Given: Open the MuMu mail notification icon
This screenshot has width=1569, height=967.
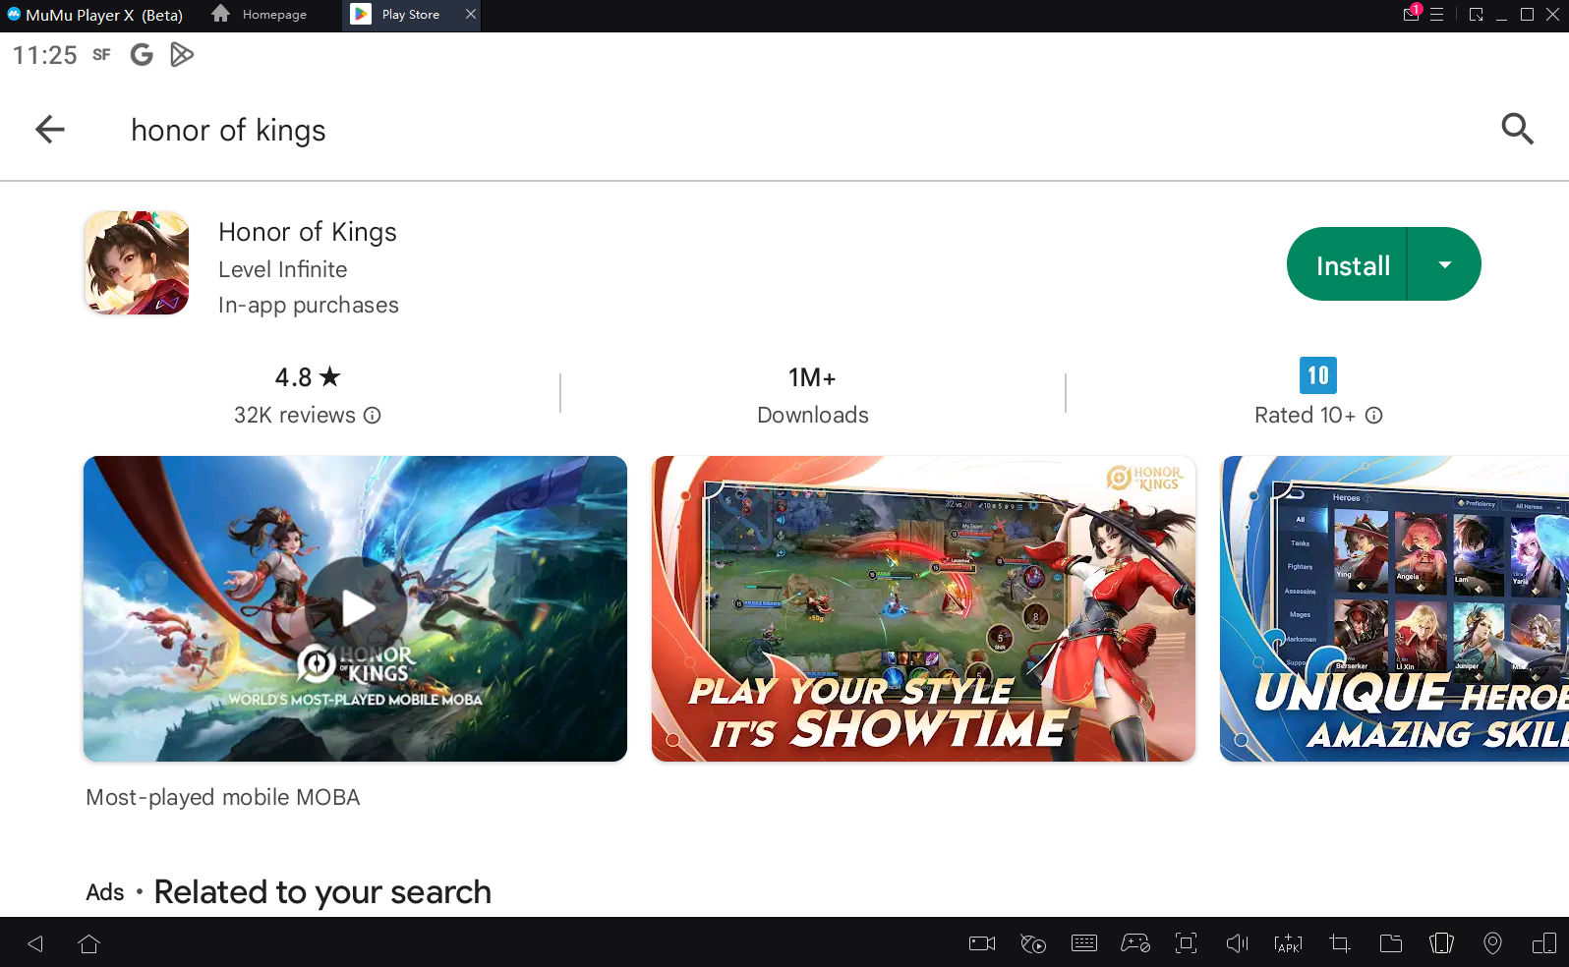Looking at the screenshot, I should click(x=1411, y=14).
